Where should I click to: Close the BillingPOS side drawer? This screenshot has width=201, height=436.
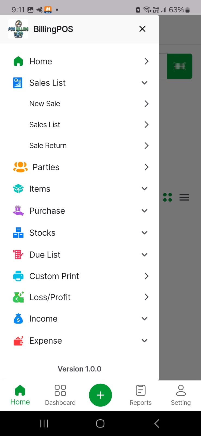(x=142, y=29)
